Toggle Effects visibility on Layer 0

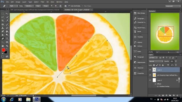(x=156, y=84)
